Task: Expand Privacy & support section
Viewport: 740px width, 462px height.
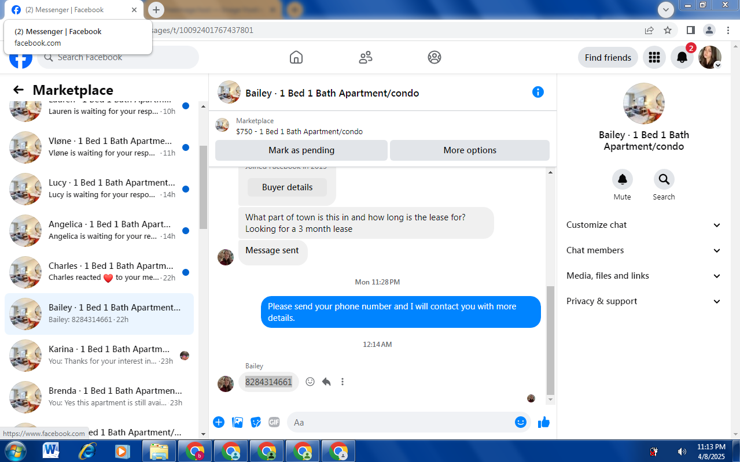Action: [x=644, y=301]
